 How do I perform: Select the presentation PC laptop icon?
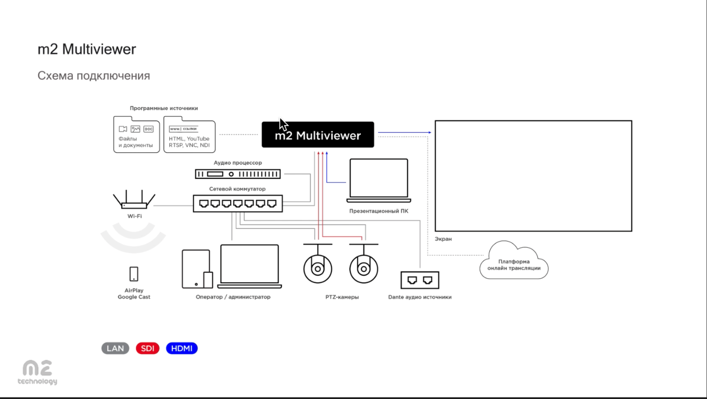tap(379, 181)
